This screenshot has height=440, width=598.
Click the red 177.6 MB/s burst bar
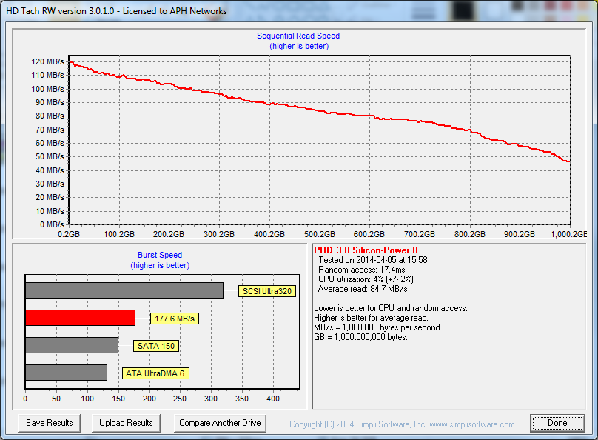pos(80,318)
